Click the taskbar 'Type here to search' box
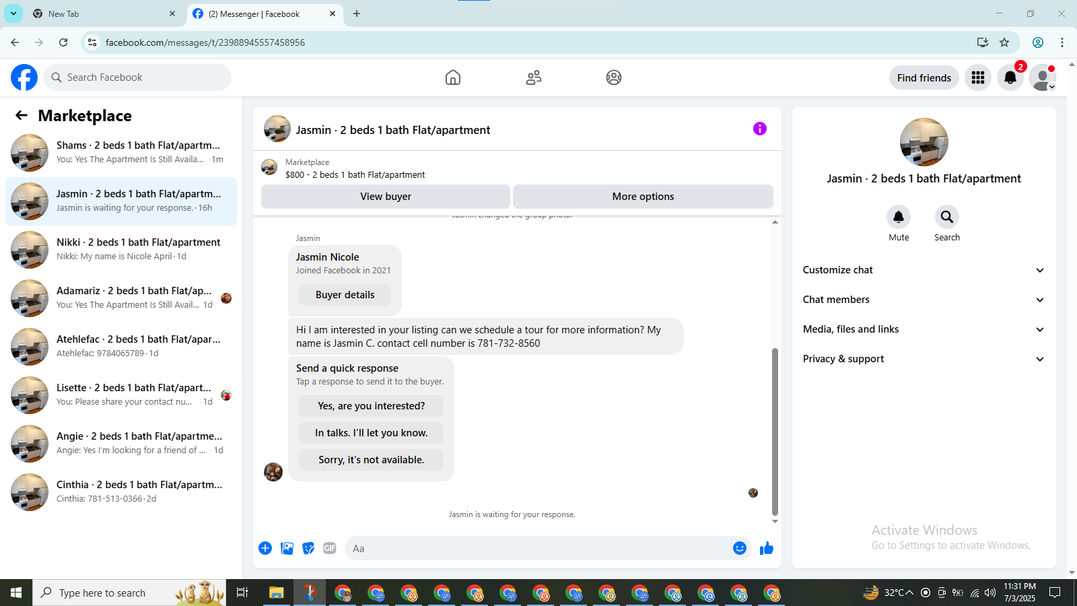The height and width of the screenshot is (606, 1077). click(129, 593)
